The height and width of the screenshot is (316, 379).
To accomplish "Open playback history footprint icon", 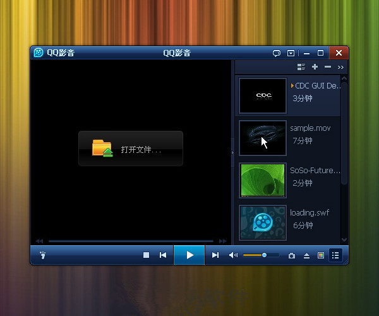I will [42, 255].
